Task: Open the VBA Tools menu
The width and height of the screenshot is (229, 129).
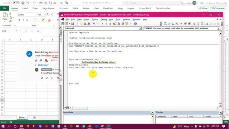Action: (x=118, y=19)
